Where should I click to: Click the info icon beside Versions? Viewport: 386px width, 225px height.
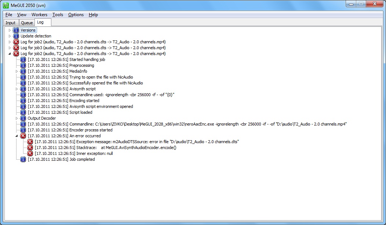coord(16,30)
